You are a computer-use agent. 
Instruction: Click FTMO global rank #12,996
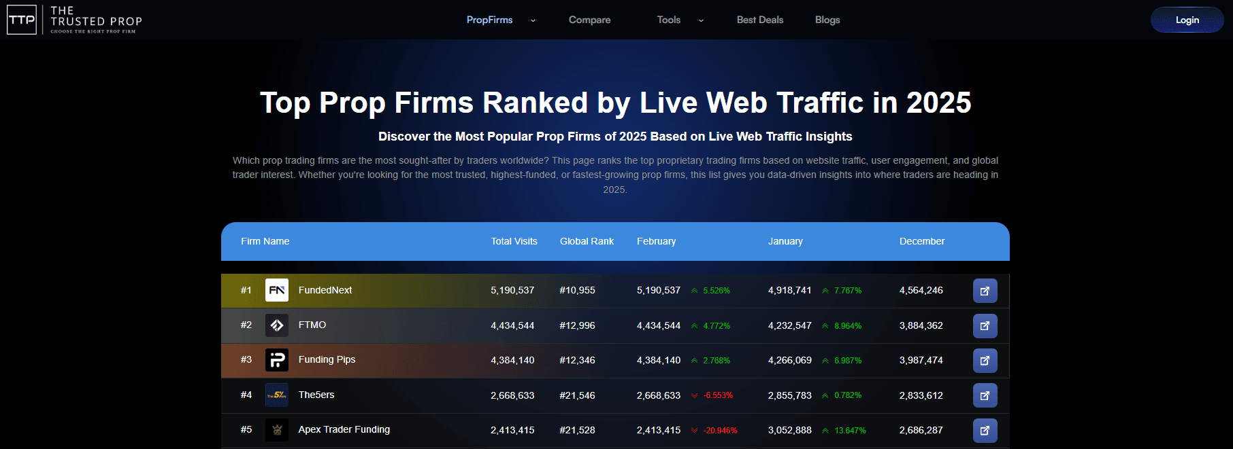point(577,325)
